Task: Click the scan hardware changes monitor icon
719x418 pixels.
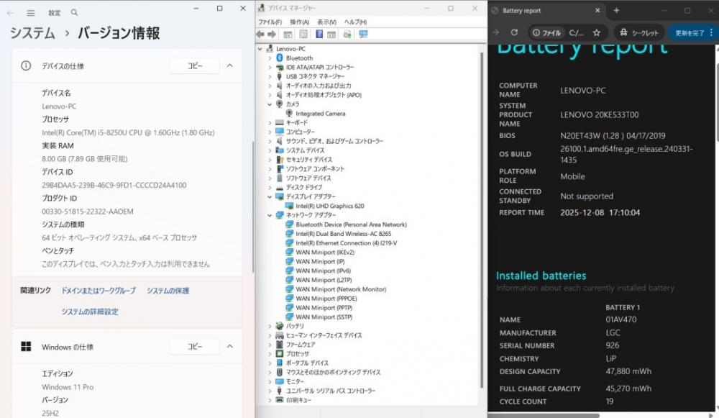Action: coord(363,35)
